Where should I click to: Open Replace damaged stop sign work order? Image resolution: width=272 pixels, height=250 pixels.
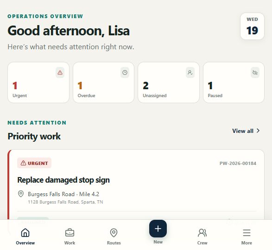coord(63,180)
